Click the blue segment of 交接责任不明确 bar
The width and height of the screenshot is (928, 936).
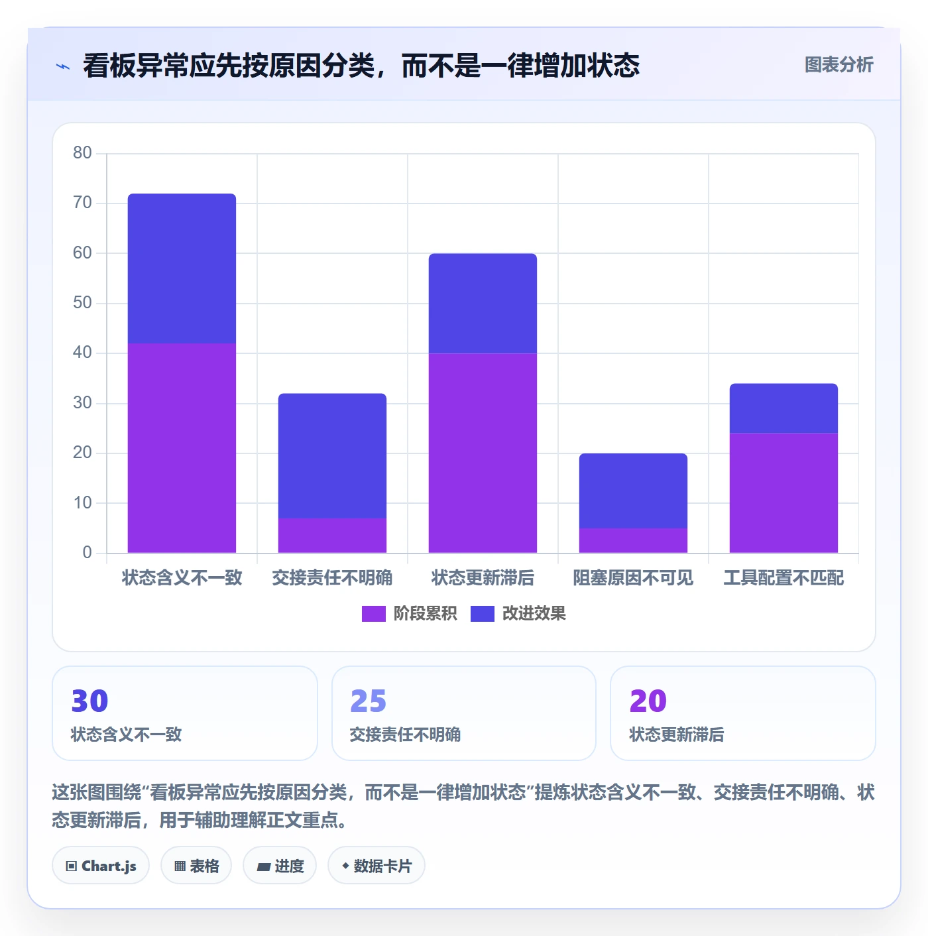(332, 456)
